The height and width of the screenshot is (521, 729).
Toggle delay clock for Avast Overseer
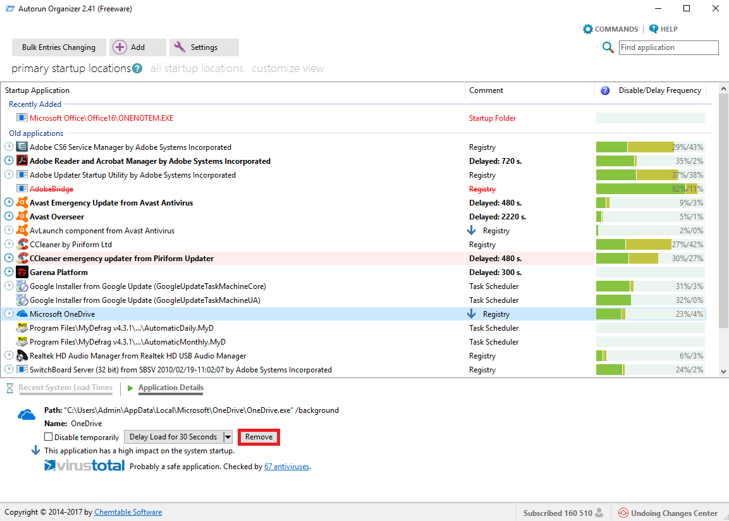(9, 217)
